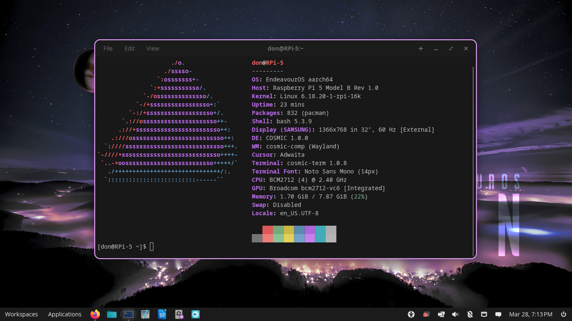Show the notifications applet
Screen dimensions: 572x321
(498, 314)
